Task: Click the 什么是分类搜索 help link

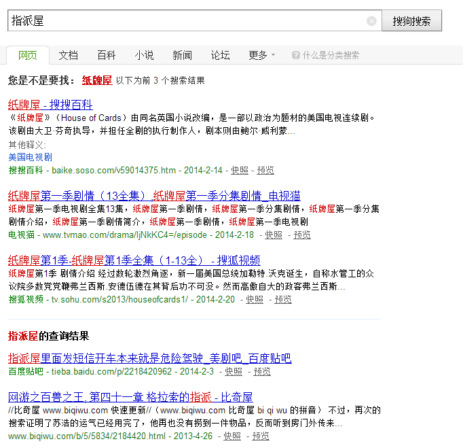Action: tap(331, 55)
